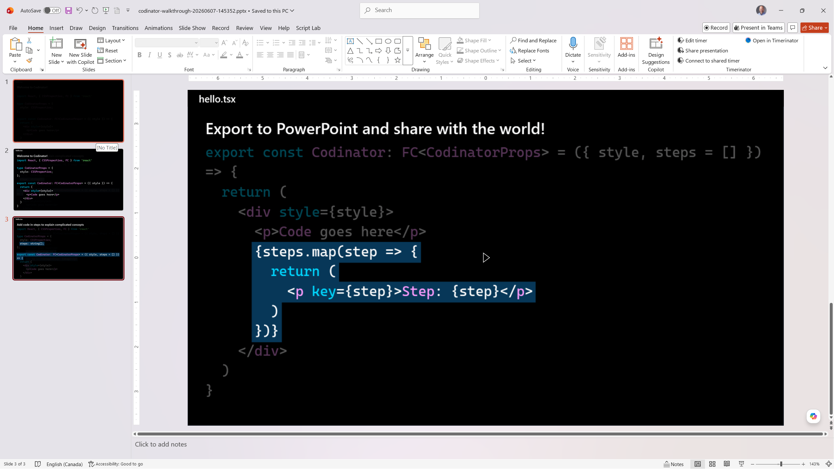Select the Oval shape tool
834x469 pixels.
(388, 41)
